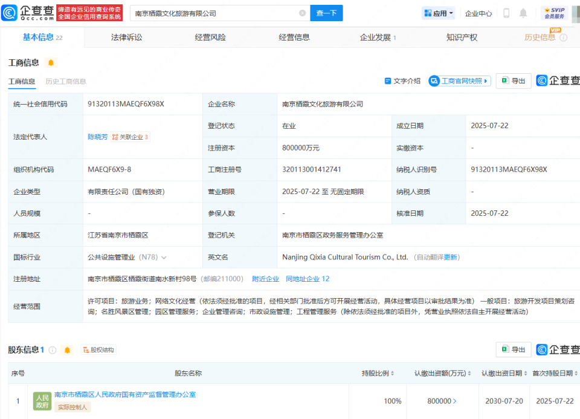The width and height of the screenshot is (580, 419).
Task: Click credit code 91320113MAEQF6X98X in first row
Action: [126, 104]
